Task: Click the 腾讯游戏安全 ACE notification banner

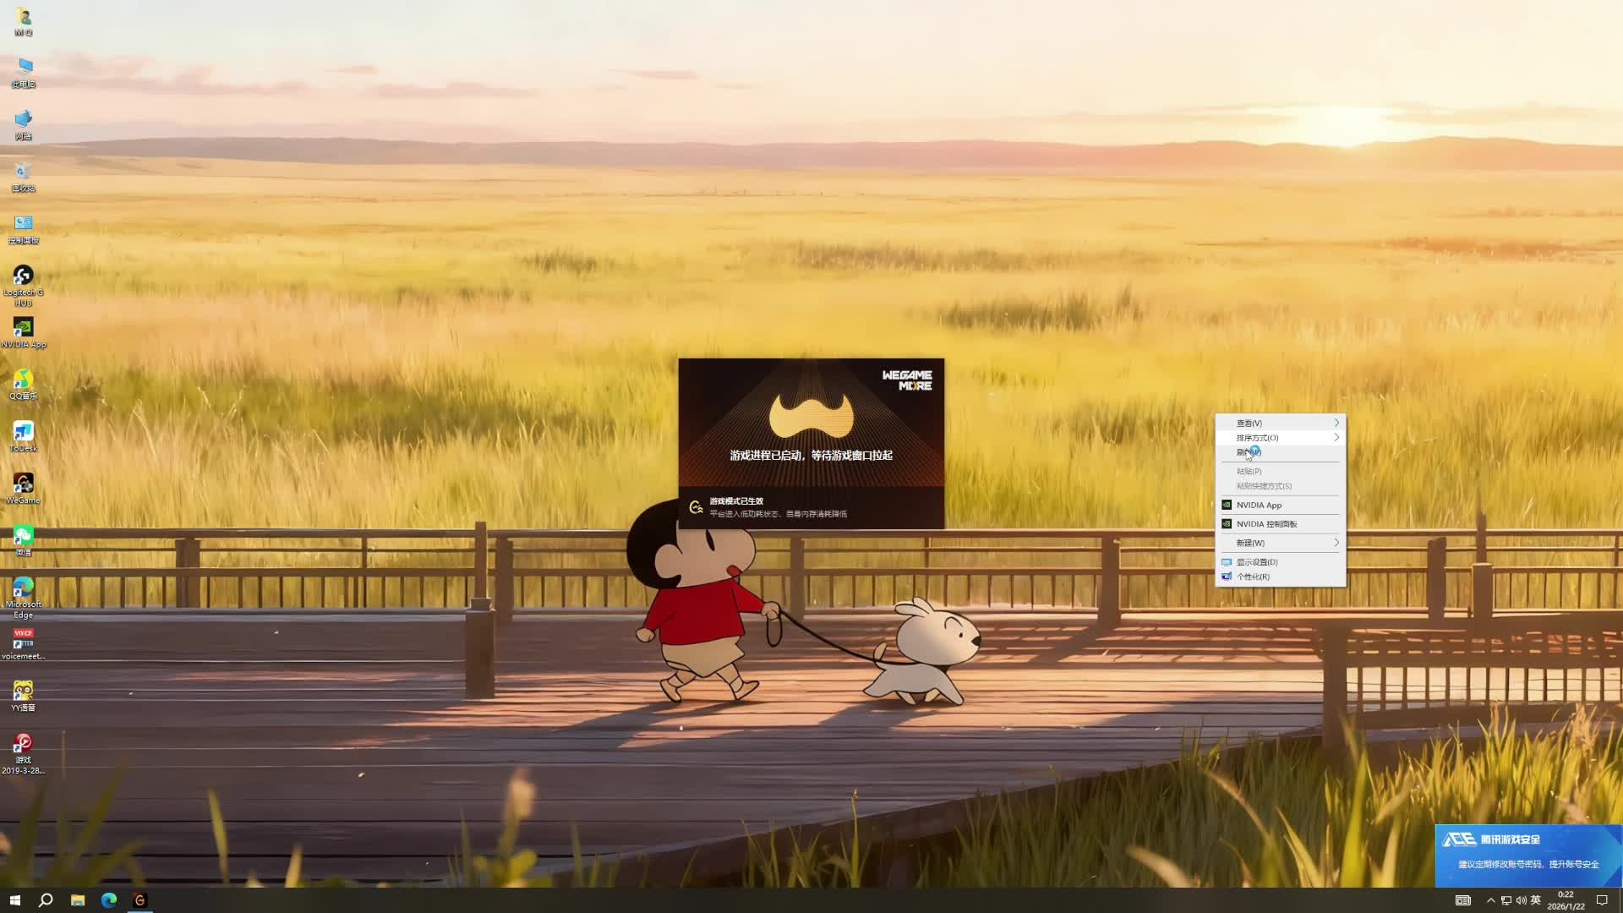Action: click(1527, 854)
